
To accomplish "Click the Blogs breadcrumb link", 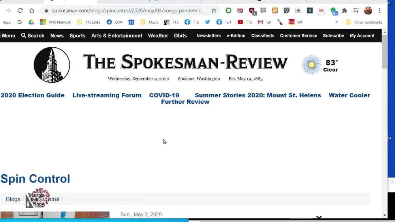I will pos(13,199).
